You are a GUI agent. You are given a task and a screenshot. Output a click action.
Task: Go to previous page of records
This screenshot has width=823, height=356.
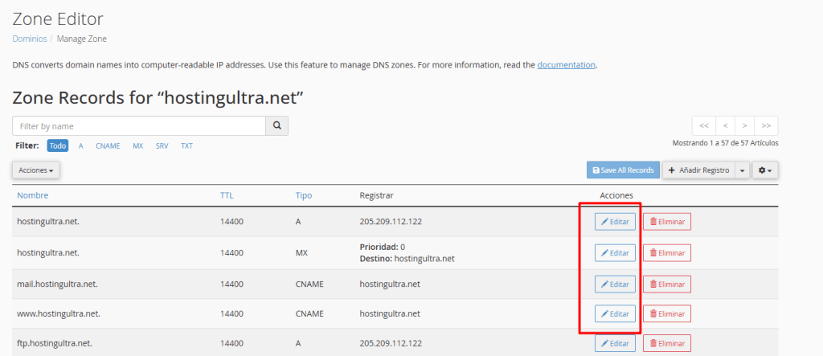point(725,126)
